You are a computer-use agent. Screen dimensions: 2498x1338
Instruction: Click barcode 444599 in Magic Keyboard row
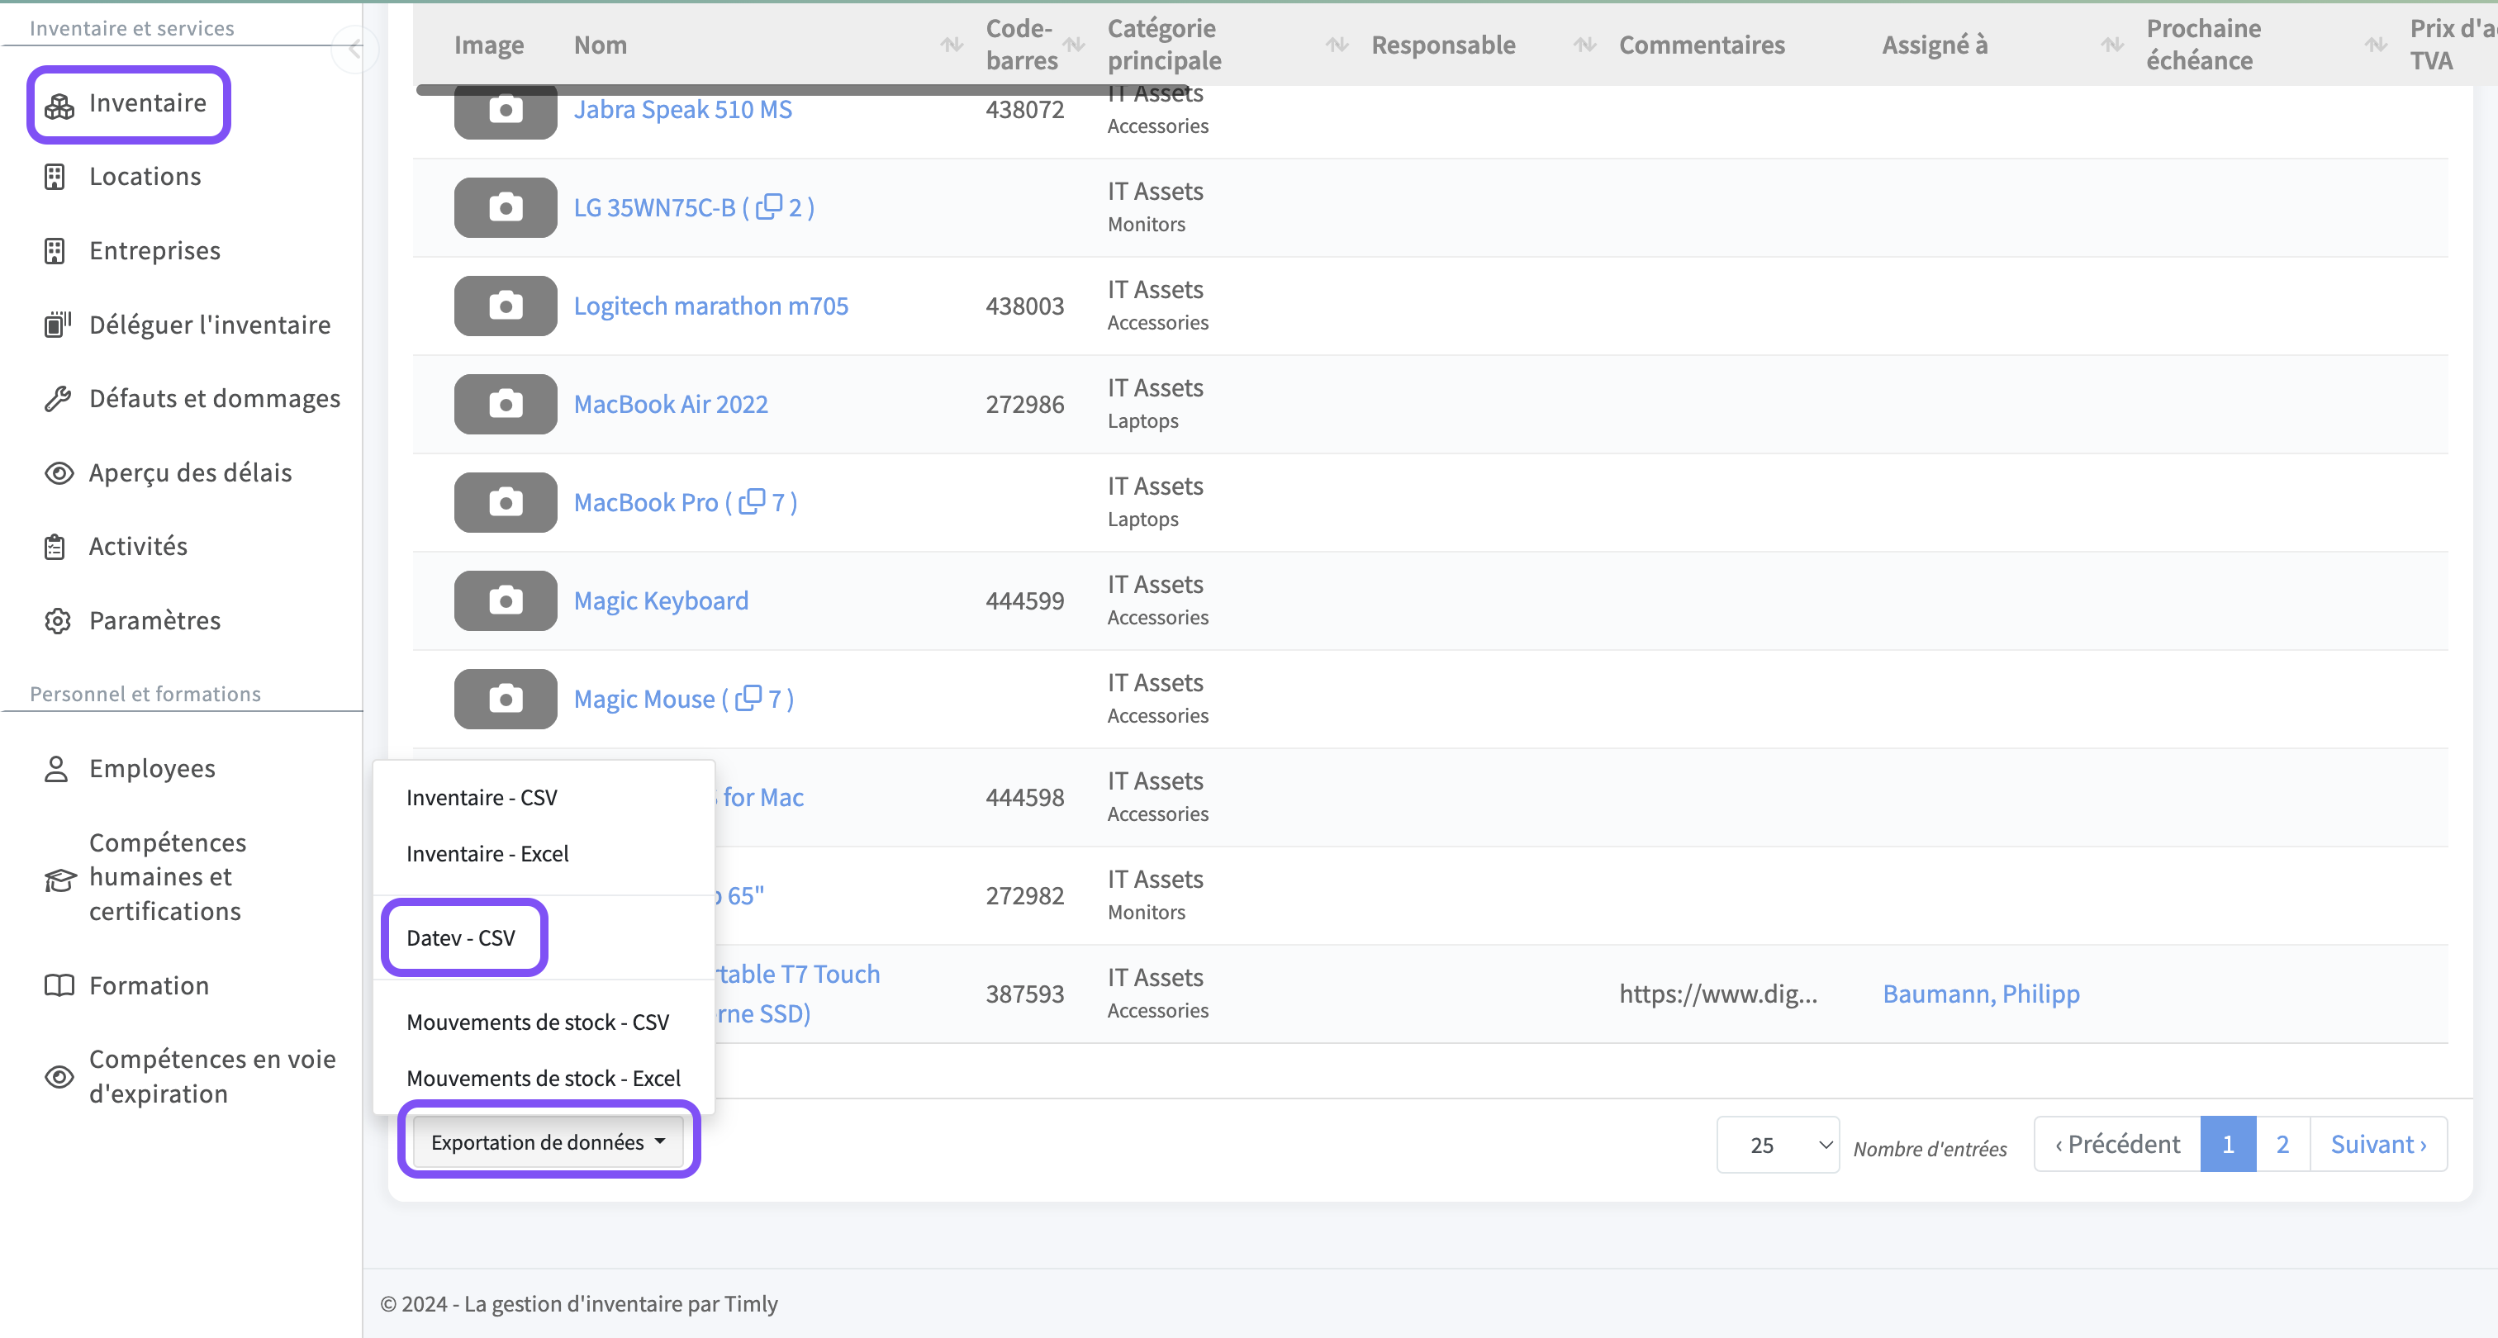tap(1025, 601)
